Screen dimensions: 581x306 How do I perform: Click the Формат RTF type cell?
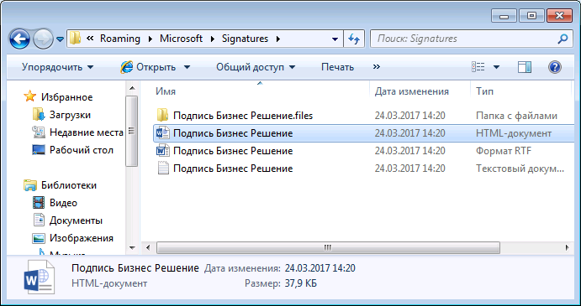click(x=504, y=151)
